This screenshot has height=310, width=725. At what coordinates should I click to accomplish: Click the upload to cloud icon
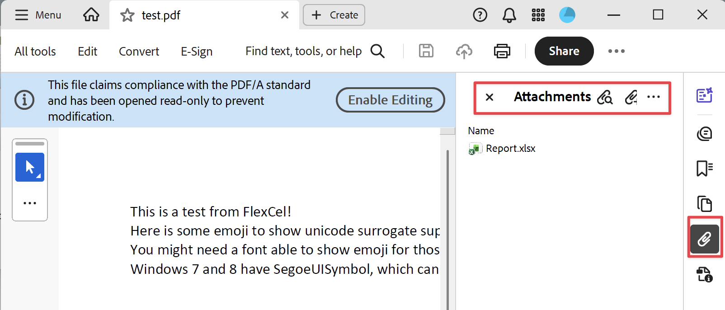point(464,51)
